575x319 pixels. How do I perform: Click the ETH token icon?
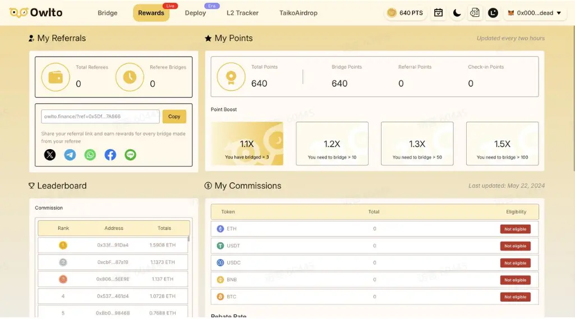click(220, 229)
